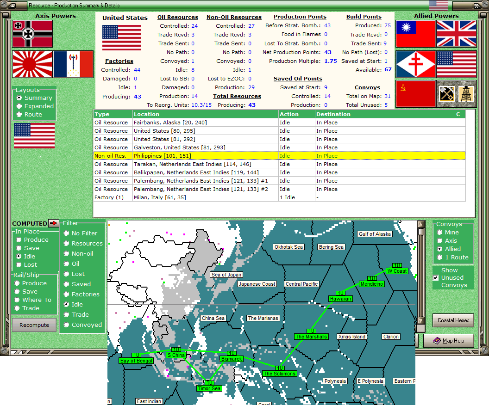Image resolution: width=489 pixels, height=405 pixels.
Task: Select the Tarakan, Netherlands East Indies row
Action: pos(279,164)
